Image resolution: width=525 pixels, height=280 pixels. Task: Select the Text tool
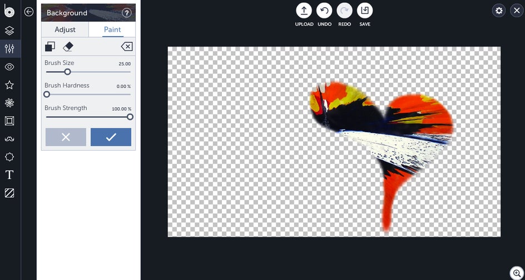click(x=9, y=174)
